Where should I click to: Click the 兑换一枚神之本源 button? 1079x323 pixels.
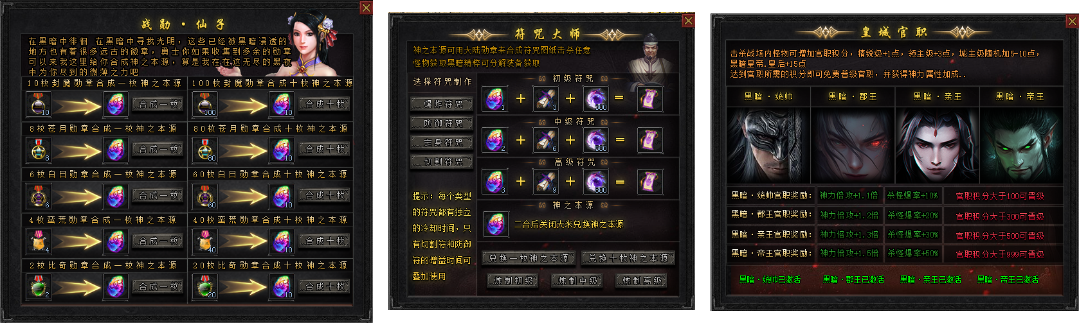[529, 258]
